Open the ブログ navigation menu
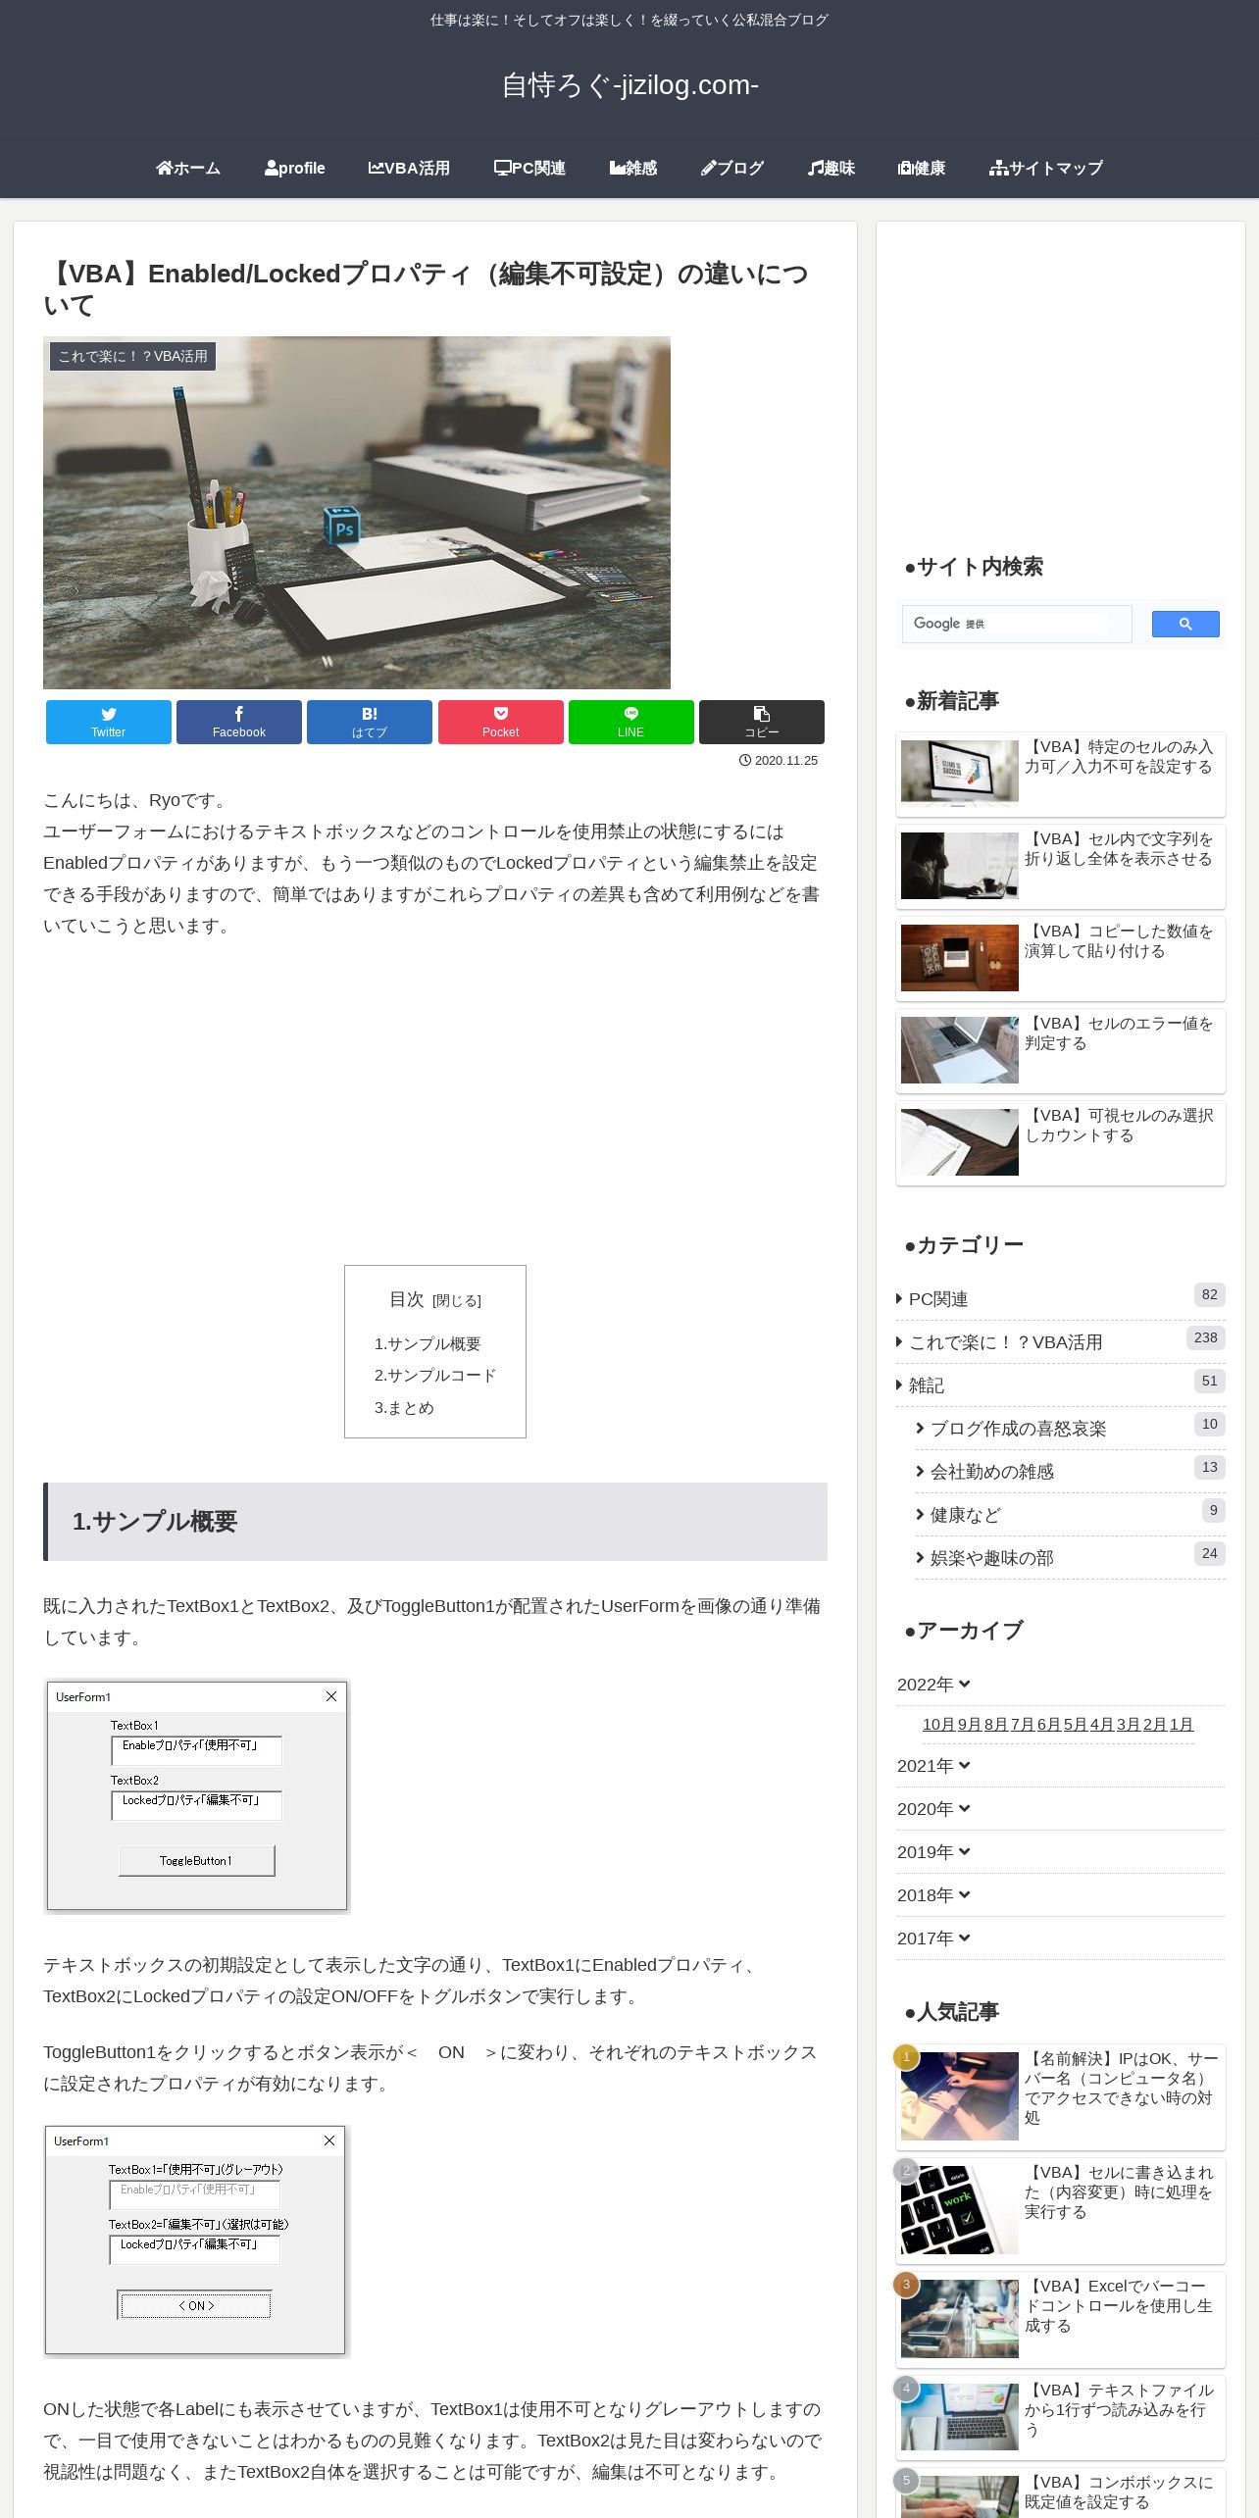 coord(732,168)
